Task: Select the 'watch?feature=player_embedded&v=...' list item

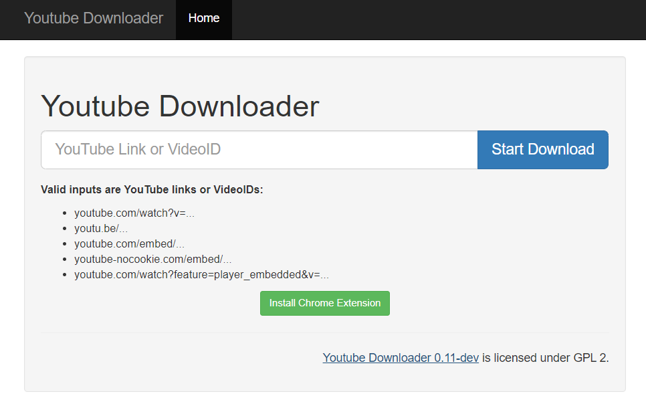Action: [x=201, y=274]
